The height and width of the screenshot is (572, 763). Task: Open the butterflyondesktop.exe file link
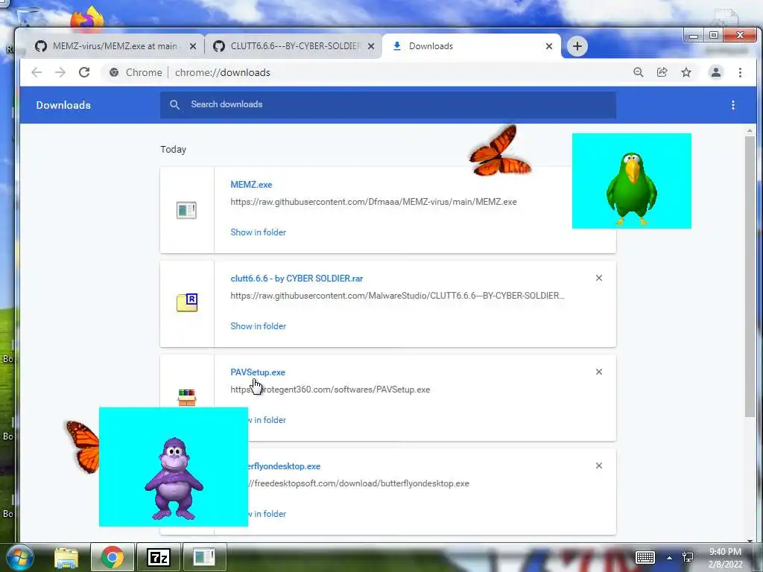click(x=284, y=466)
